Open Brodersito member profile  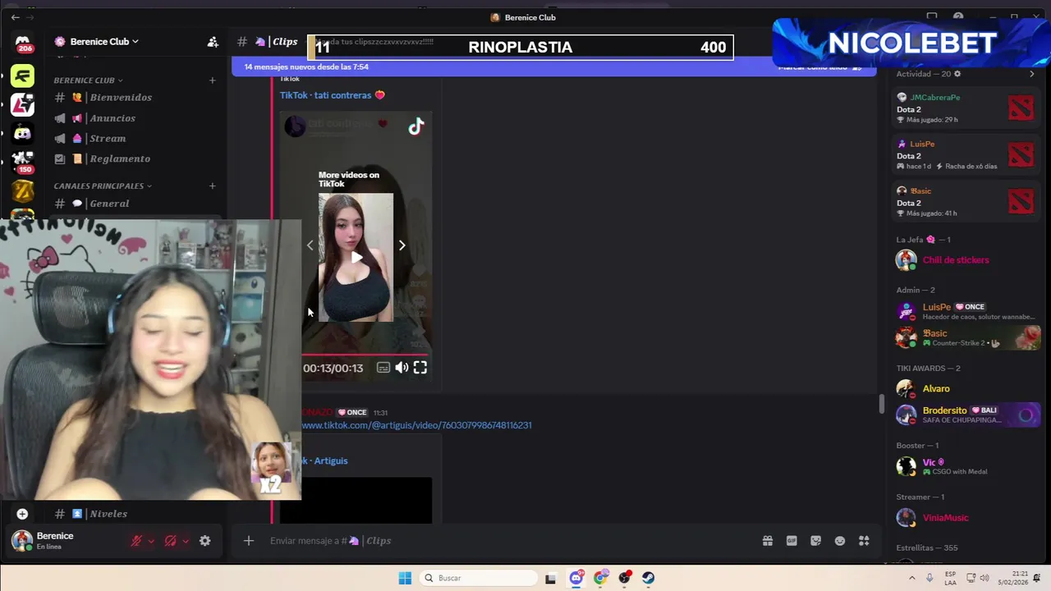(966, 415)
